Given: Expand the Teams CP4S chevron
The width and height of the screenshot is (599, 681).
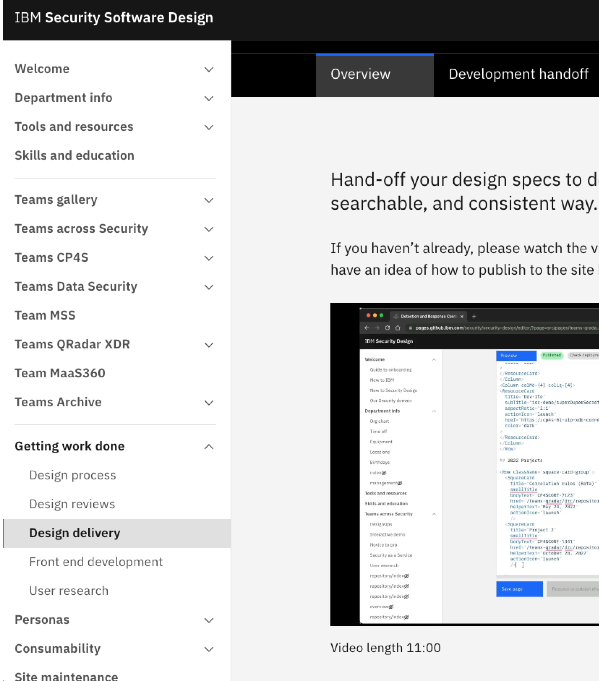Looking at the screenshot, I should pyautogui.click(x=209, y=258).
